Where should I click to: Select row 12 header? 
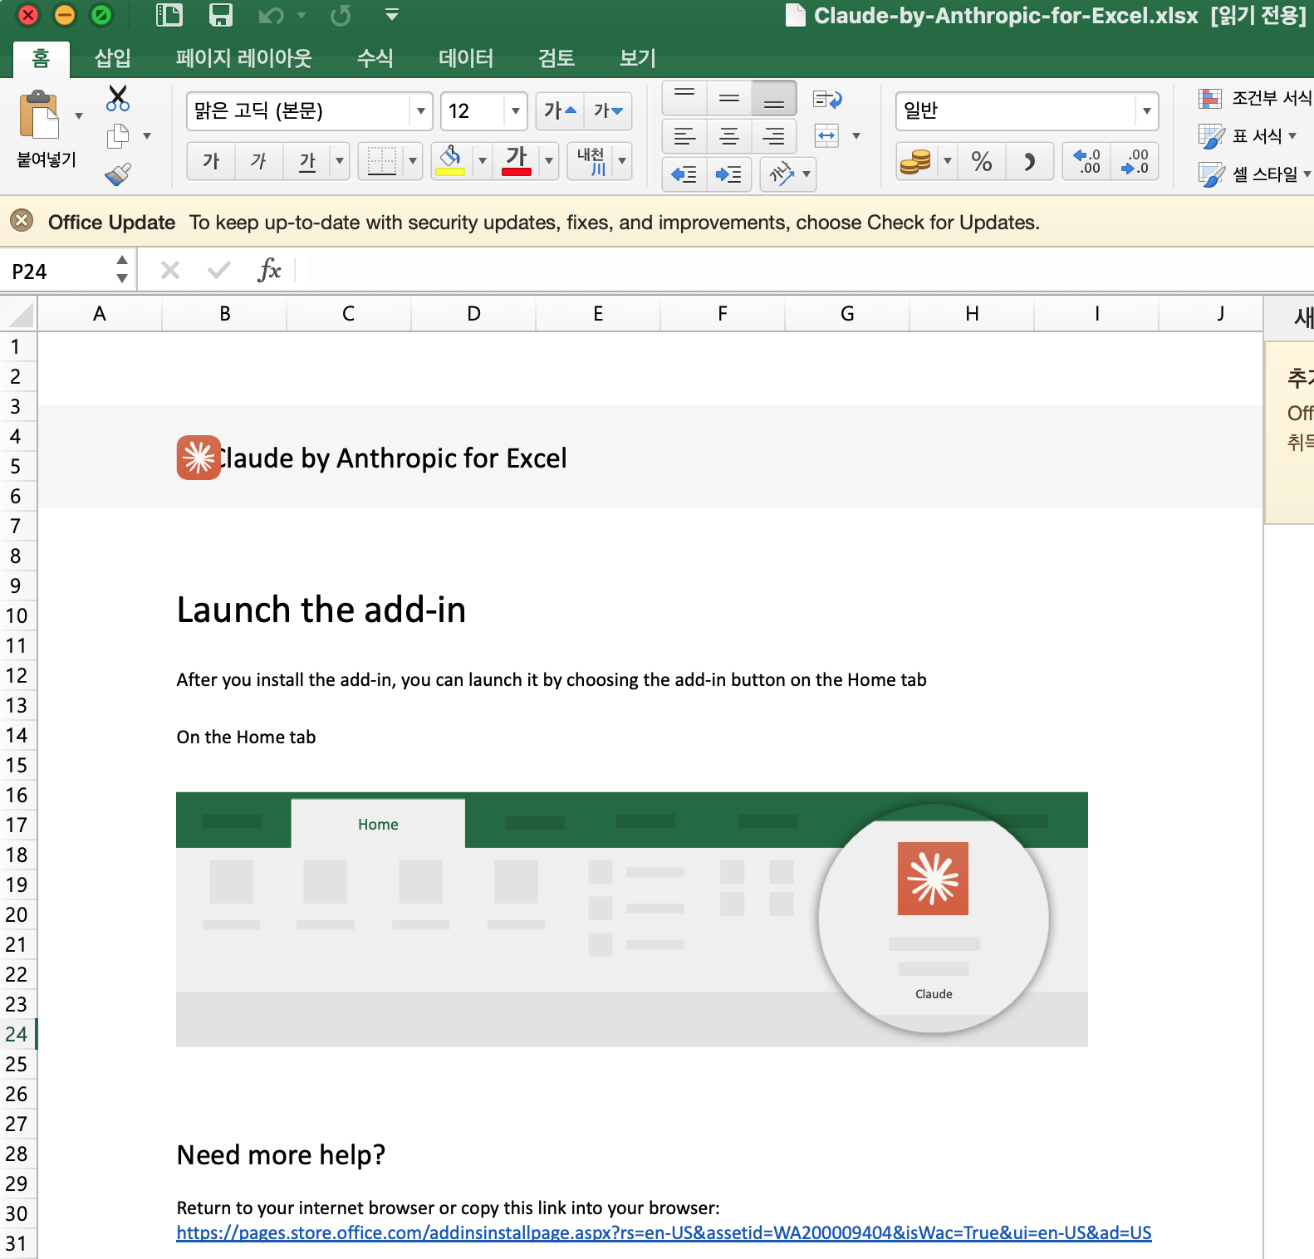[x=17, y=675]
